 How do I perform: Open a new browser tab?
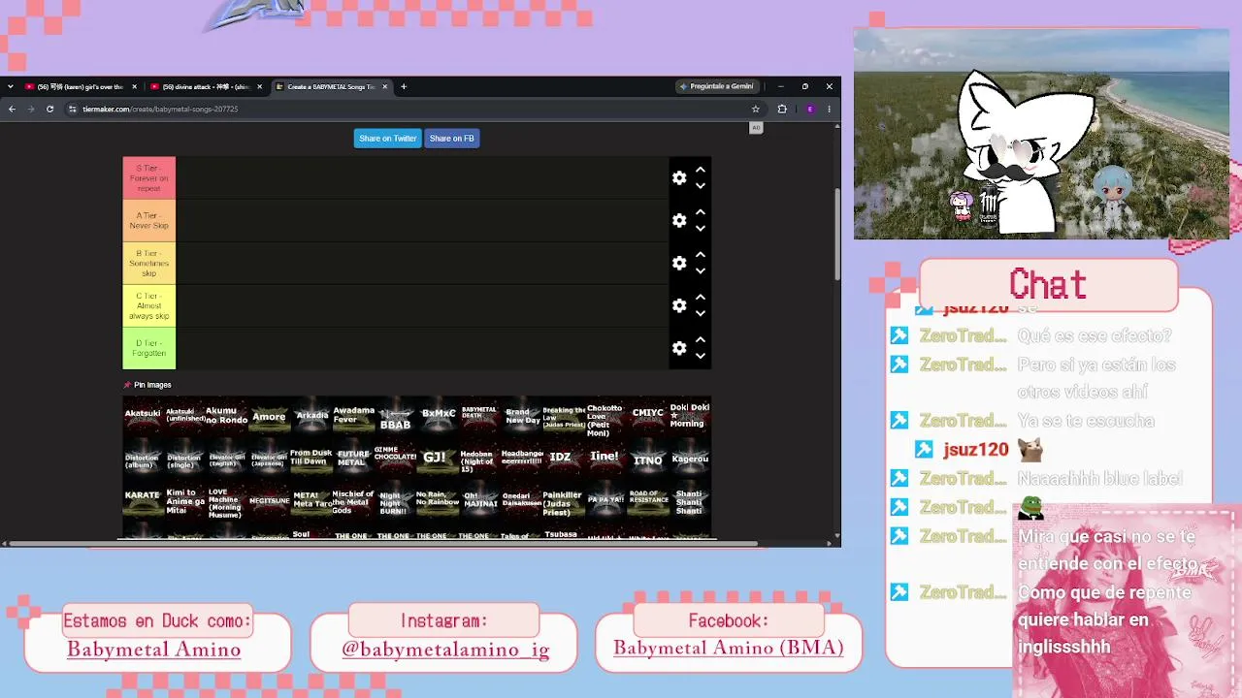click(404, 87)
